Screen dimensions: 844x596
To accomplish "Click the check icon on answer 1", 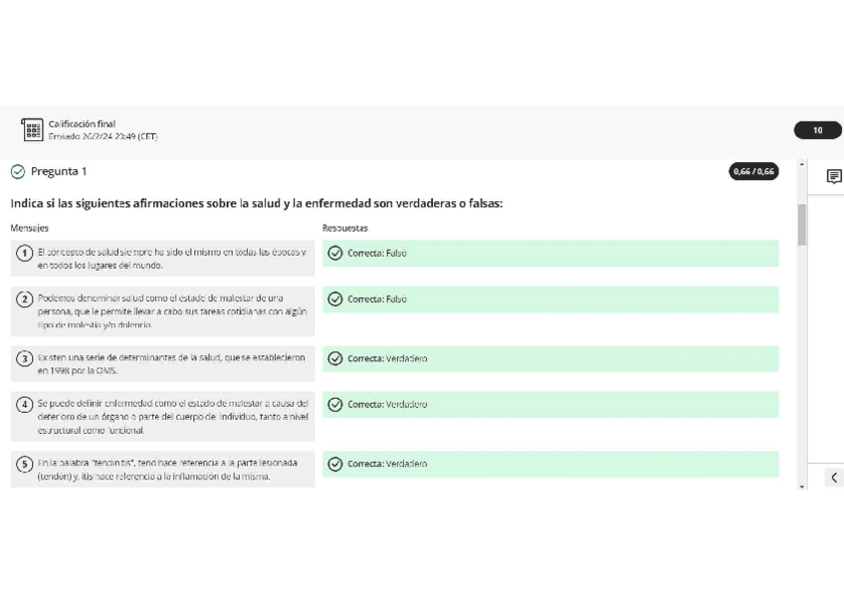I will pyautogui.click(x=335, y=253).
